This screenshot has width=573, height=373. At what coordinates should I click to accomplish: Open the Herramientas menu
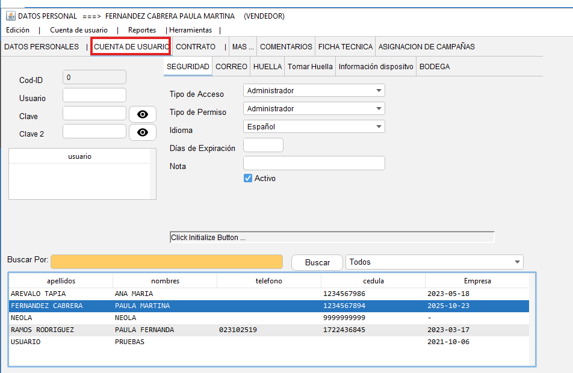[191, 30]
